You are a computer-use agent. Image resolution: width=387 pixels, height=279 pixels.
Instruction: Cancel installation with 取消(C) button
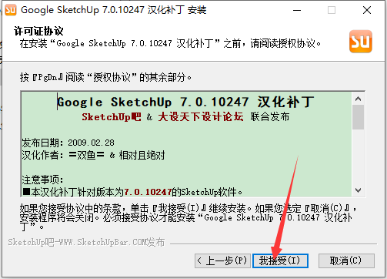point(346,261)
